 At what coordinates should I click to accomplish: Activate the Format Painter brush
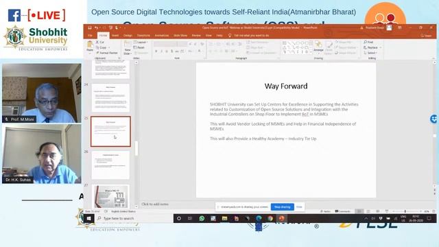(107, 53)
